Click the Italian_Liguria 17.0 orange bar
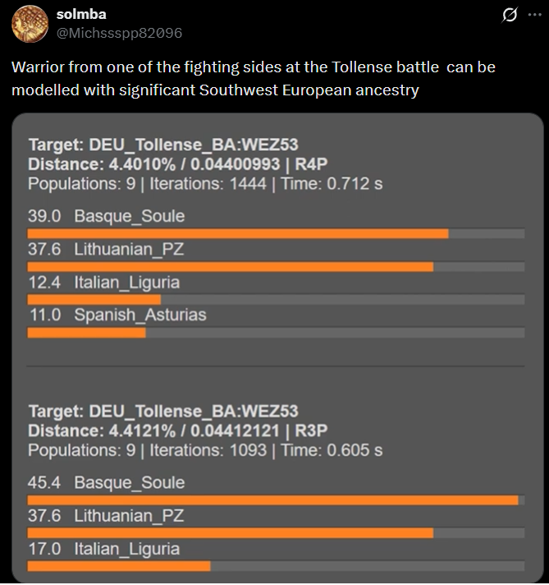This screenshot has height=585, width=549. click(118, 565)
